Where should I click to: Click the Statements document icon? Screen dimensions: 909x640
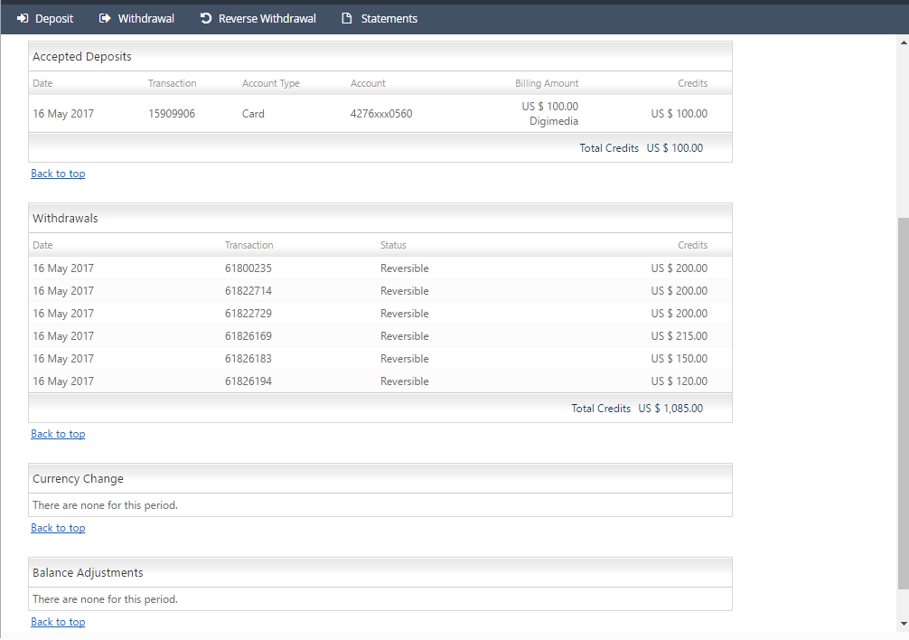(x=346, y=18)
